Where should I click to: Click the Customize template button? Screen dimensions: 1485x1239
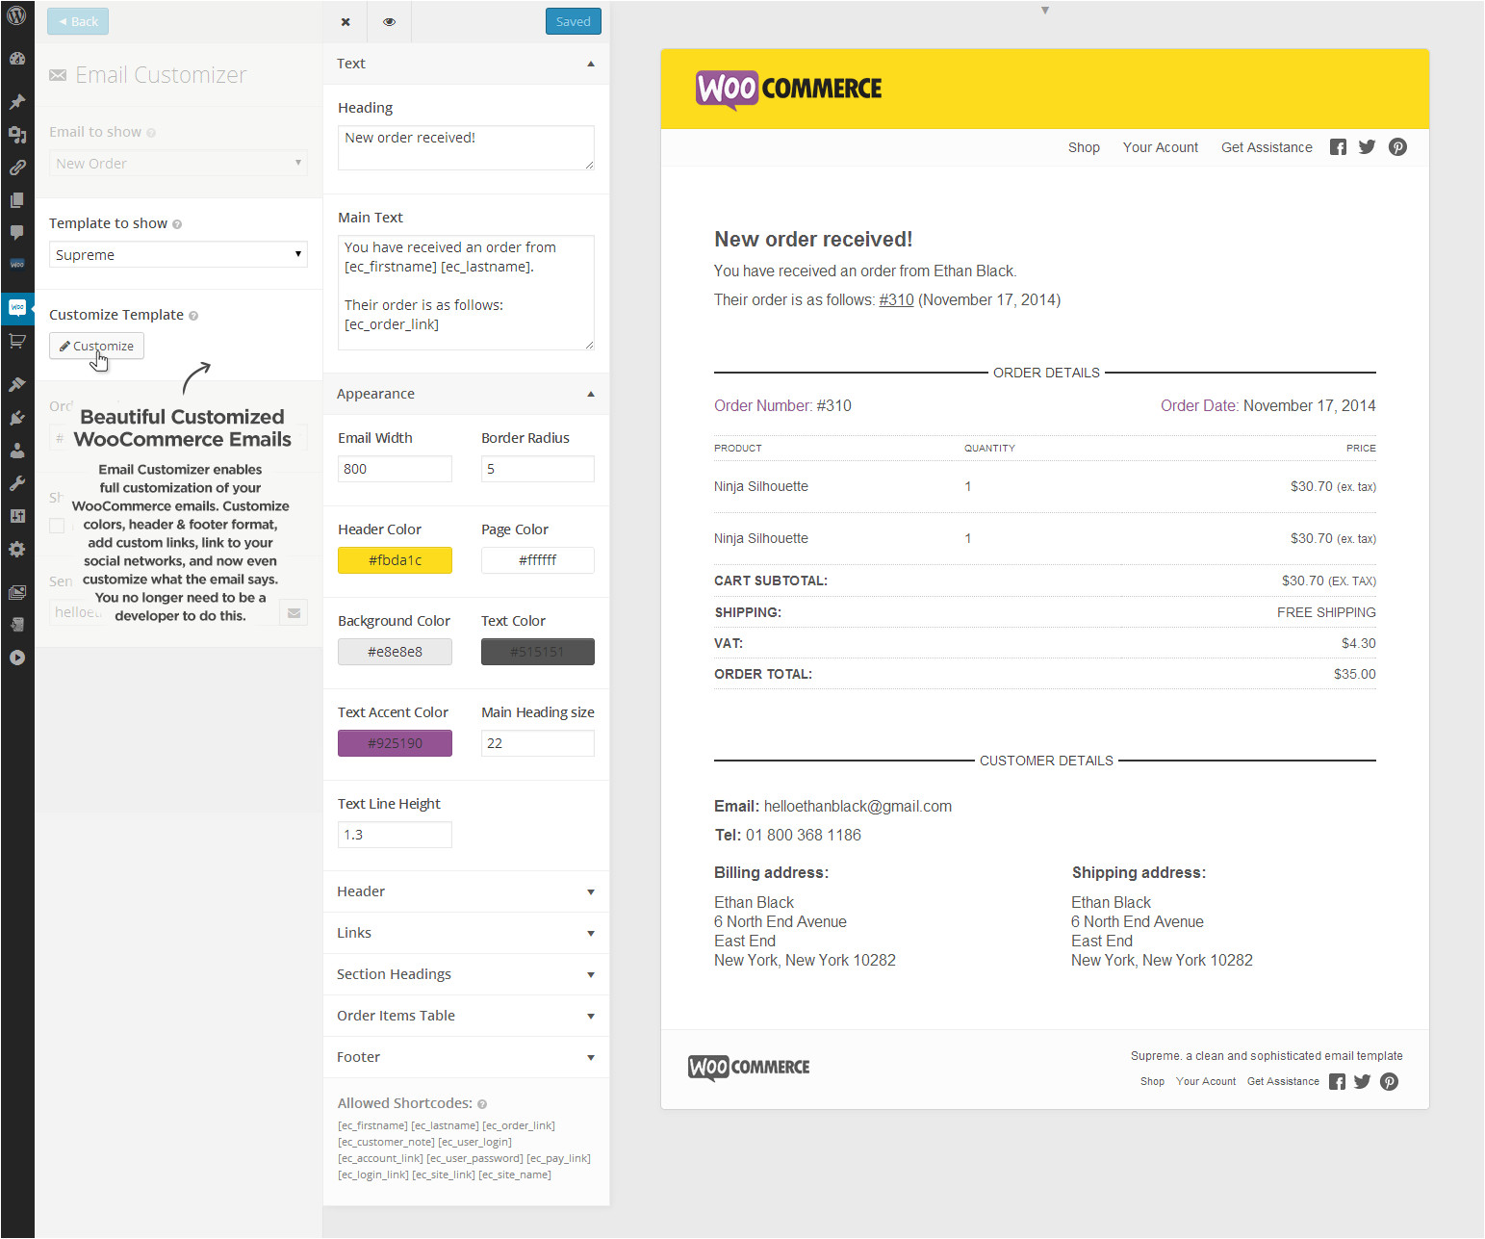pos(96,347)
